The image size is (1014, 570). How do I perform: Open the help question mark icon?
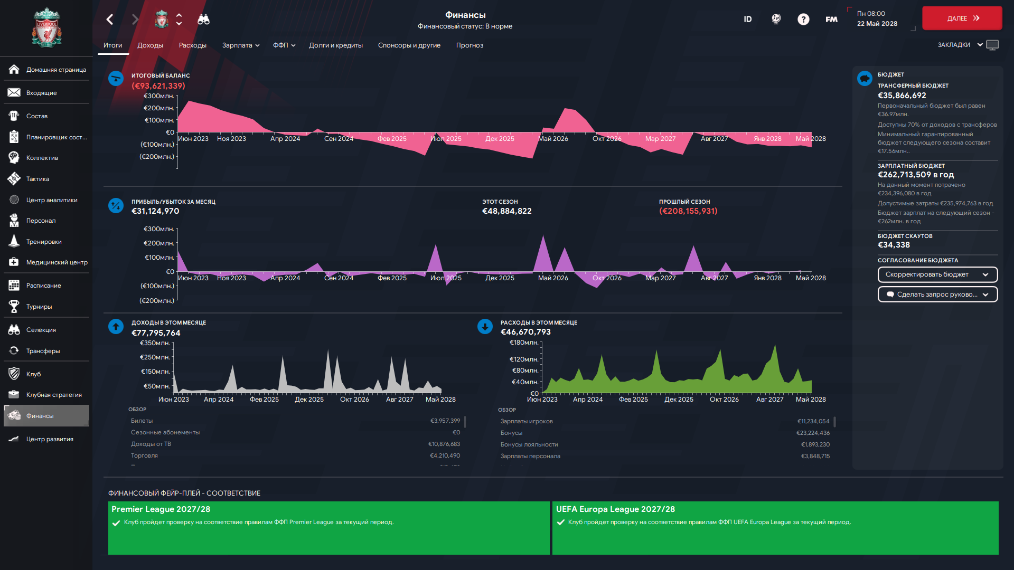click(x=803, y=20)
